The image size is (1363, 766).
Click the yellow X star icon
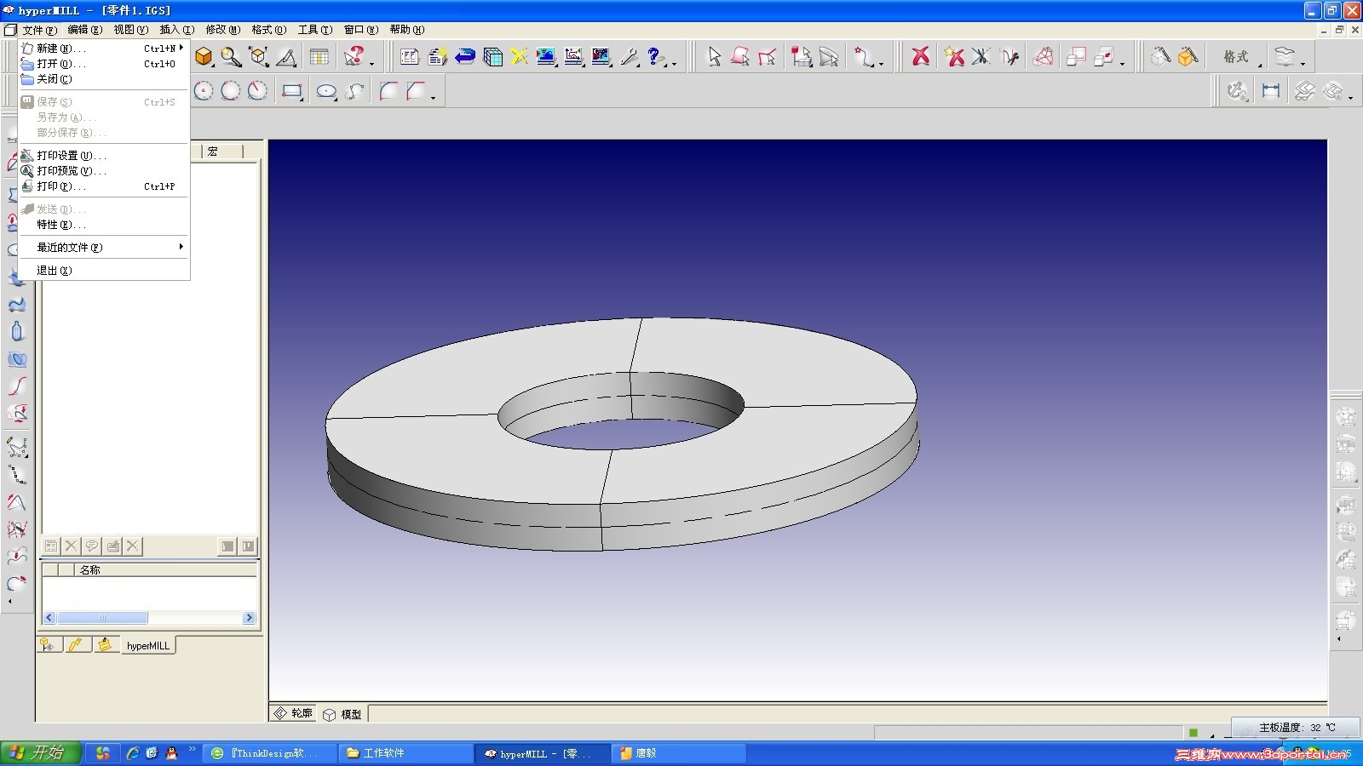click(x=519, y=57)
